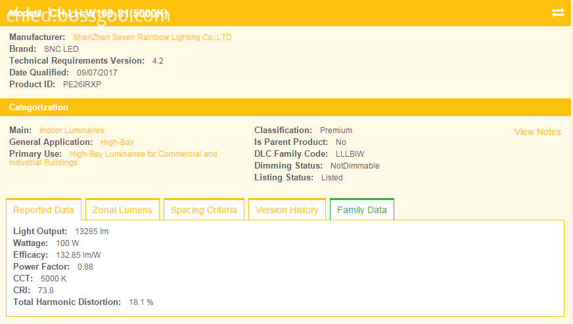Click the Listing Status value Listed

click(x=332, y=178)
